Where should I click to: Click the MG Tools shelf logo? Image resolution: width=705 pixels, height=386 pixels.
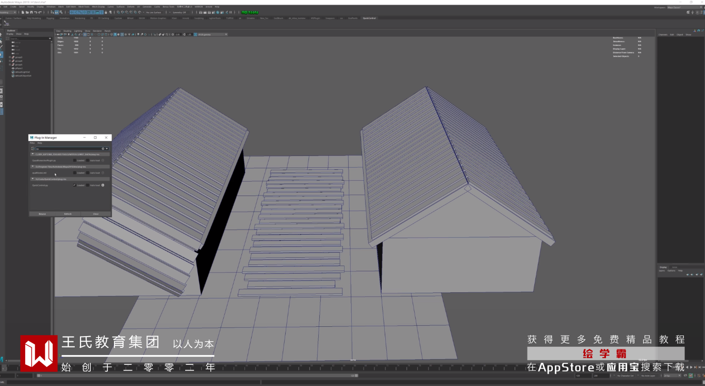pos(250,12)
